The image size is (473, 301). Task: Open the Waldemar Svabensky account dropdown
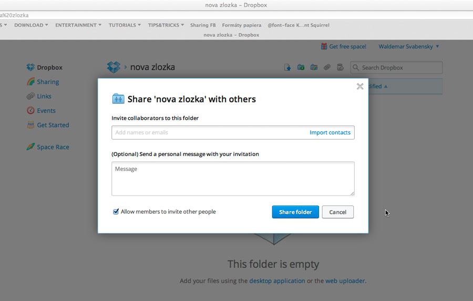[x=409, y=46]
